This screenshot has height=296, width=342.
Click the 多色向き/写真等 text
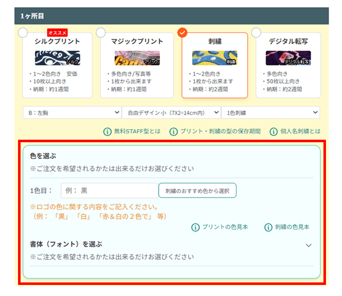[x=131, y=74]
